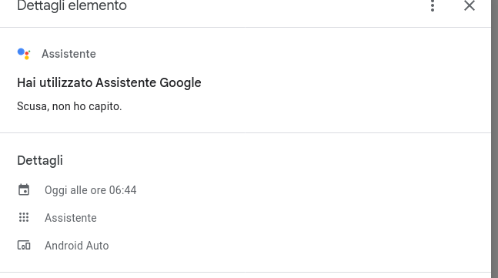Click the timestamp Oggi alle ore 06:44
The height and width of the screenshot is (278, 498).
pos(91,190)
